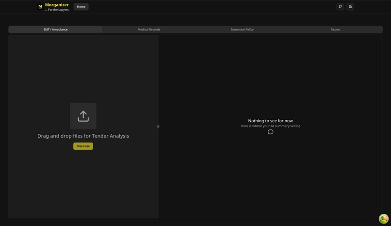Click the Skip Case button

[x=83, y=146]
